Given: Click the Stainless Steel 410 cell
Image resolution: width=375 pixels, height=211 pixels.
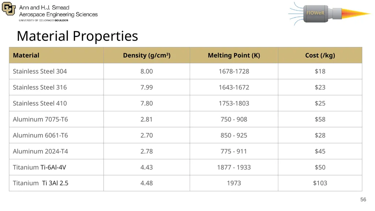Looking at the screenshot, I should pos(56,103).
